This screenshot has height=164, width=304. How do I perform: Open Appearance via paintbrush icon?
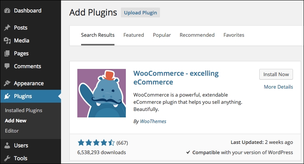click(x=7, y=83)
